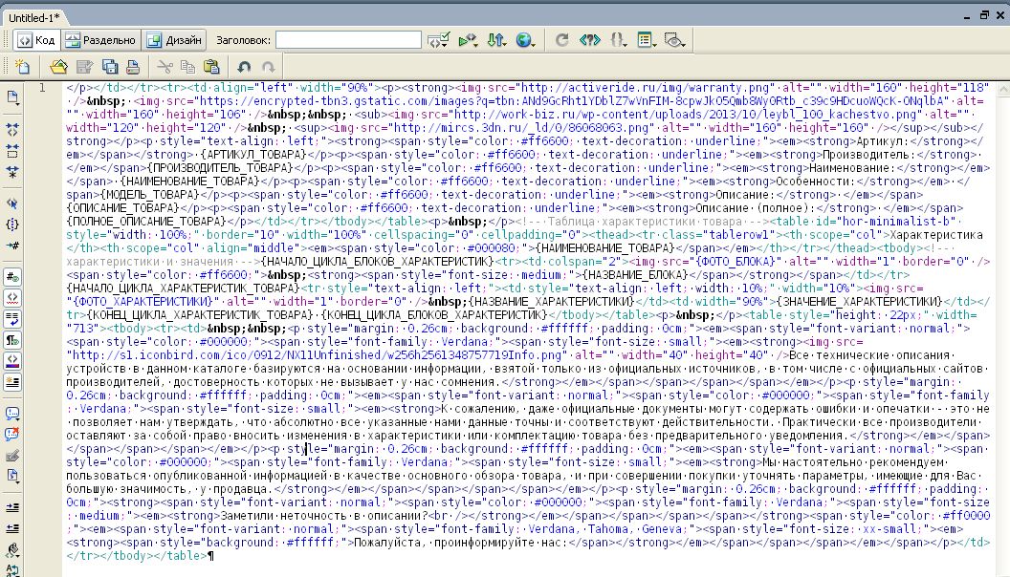Open the validate markup dropdown
1010x577 pixels.
439,40
